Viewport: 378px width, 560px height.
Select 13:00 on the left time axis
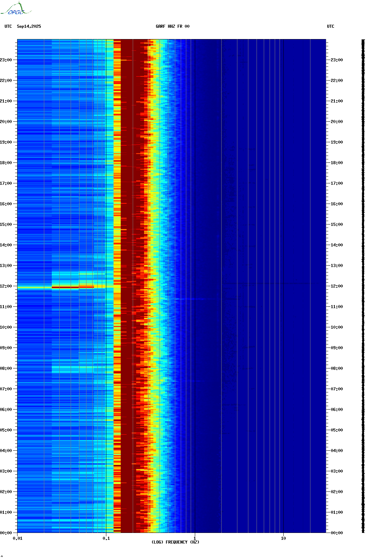click(6, 266)
